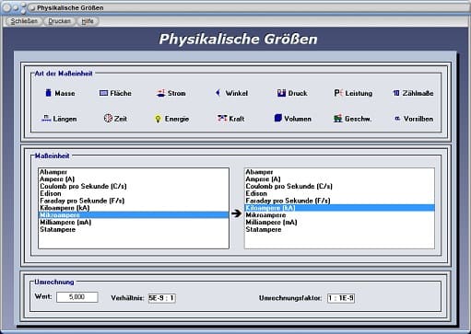Select highlighted Mikroampere in left list

pos(134,215)
